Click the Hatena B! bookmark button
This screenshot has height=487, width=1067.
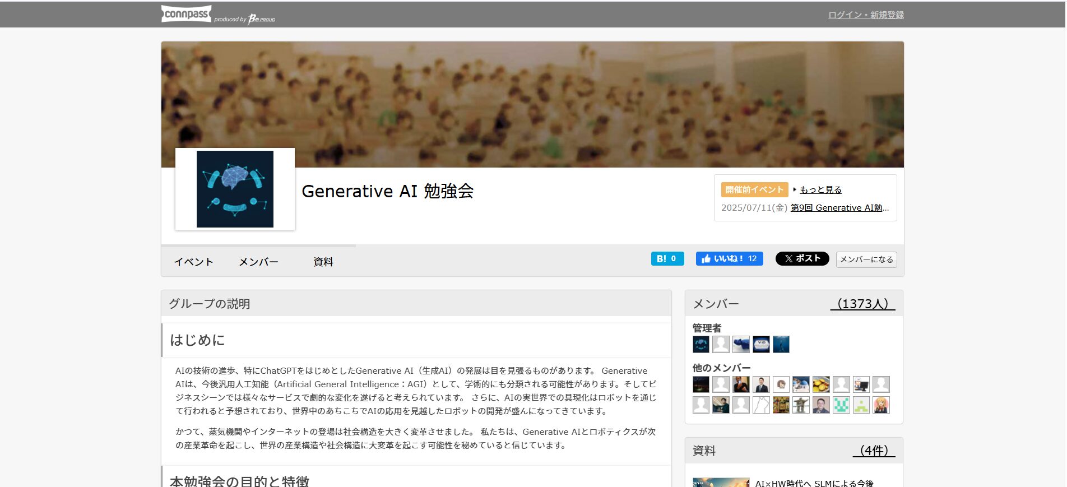pos(667,258)
